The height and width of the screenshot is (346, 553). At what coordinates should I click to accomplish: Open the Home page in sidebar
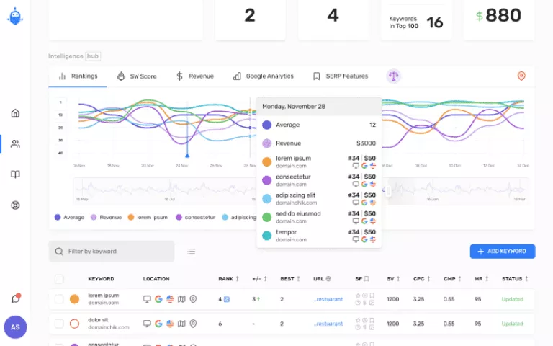pyautogui.click(x=15, y=113)
